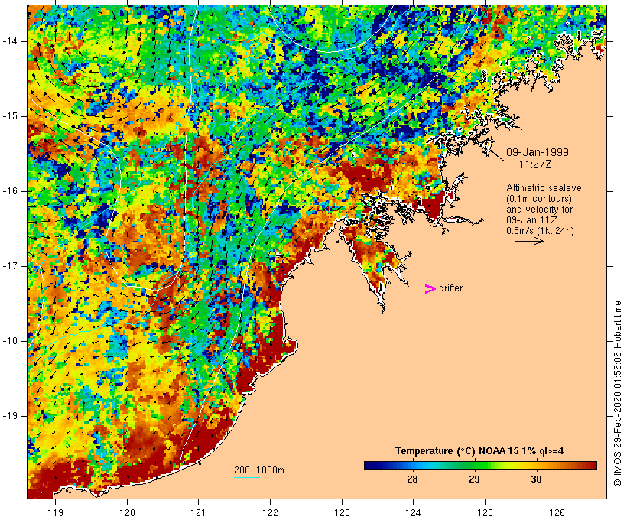Click the cyan bathymetry legend line sample
627x520 pixels.
coord(246,477)
